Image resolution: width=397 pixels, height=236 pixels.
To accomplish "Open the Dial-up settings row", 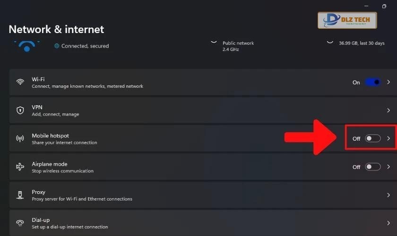I will [198, 223].
